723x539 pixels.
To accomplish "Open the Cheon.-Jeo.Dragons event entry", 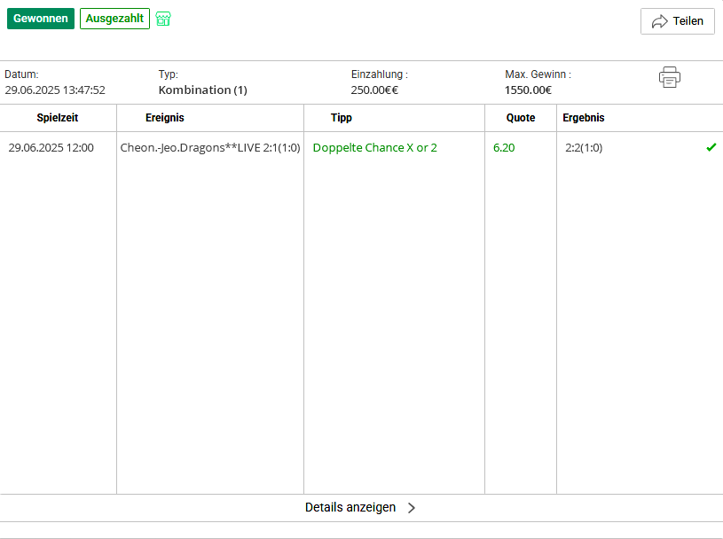I will tap(210, 147).
